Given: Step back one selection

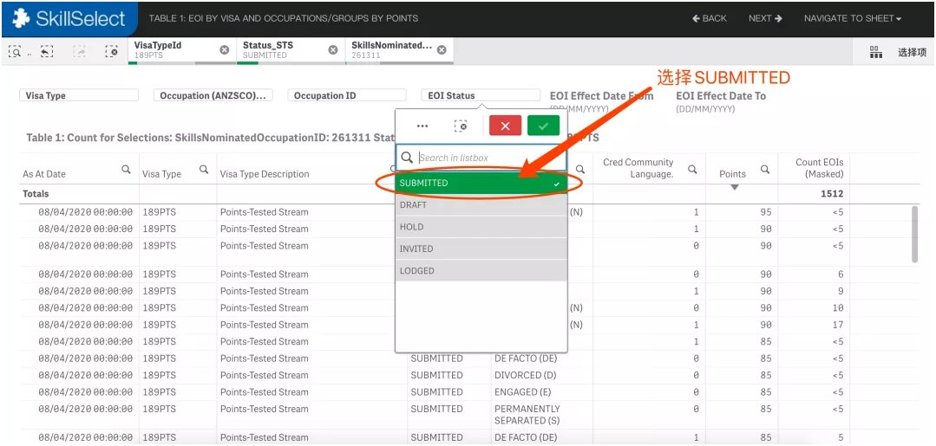Looking at the screenshot, I should click(x=47, y=52).
